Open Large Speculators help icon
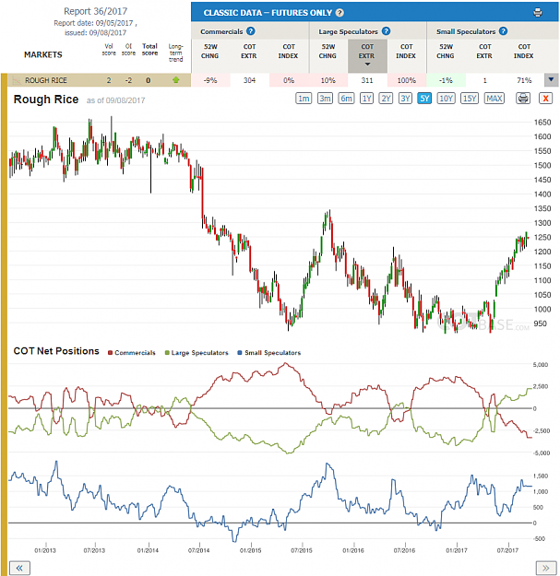The image size is (560, 576). click(x=386, y=31)
